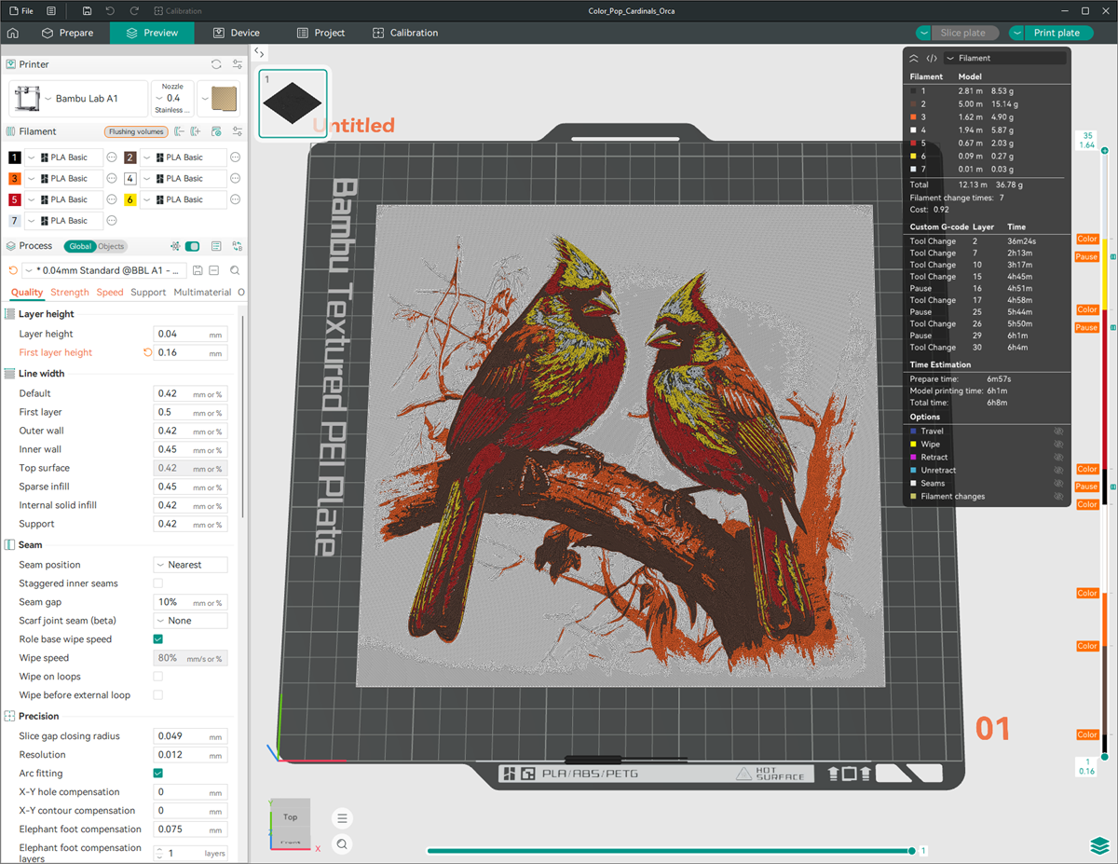Open the legend Filament view dropdown
This screenshot has width=1118, height=864.
[1004, 58]
